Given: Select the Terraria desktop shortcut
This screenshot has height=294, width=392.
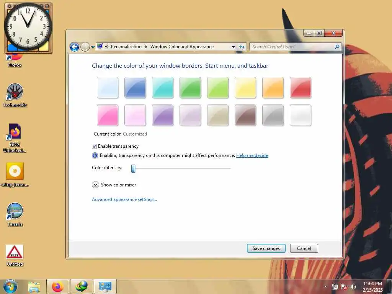Looking at the screenshot, I should pos(15,214).
